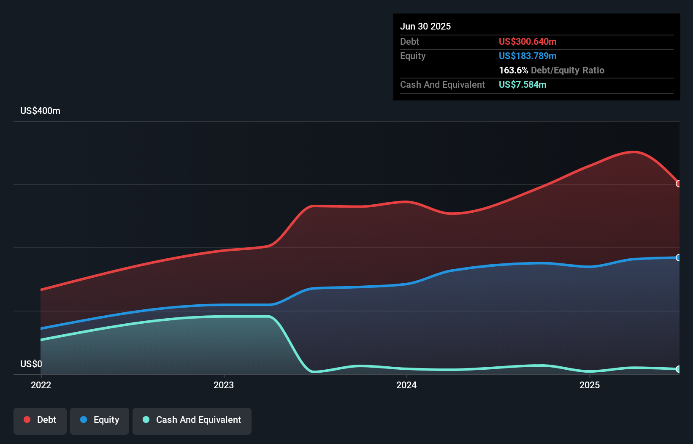Screen dimensions: 693x444
Task: Click the US$400m gridline label
Action: pyautogui.click(x=40, y=111)
